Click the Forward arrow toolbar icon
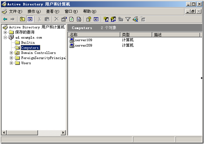This screenshot has height=144, width=204. tap(12, 19)
